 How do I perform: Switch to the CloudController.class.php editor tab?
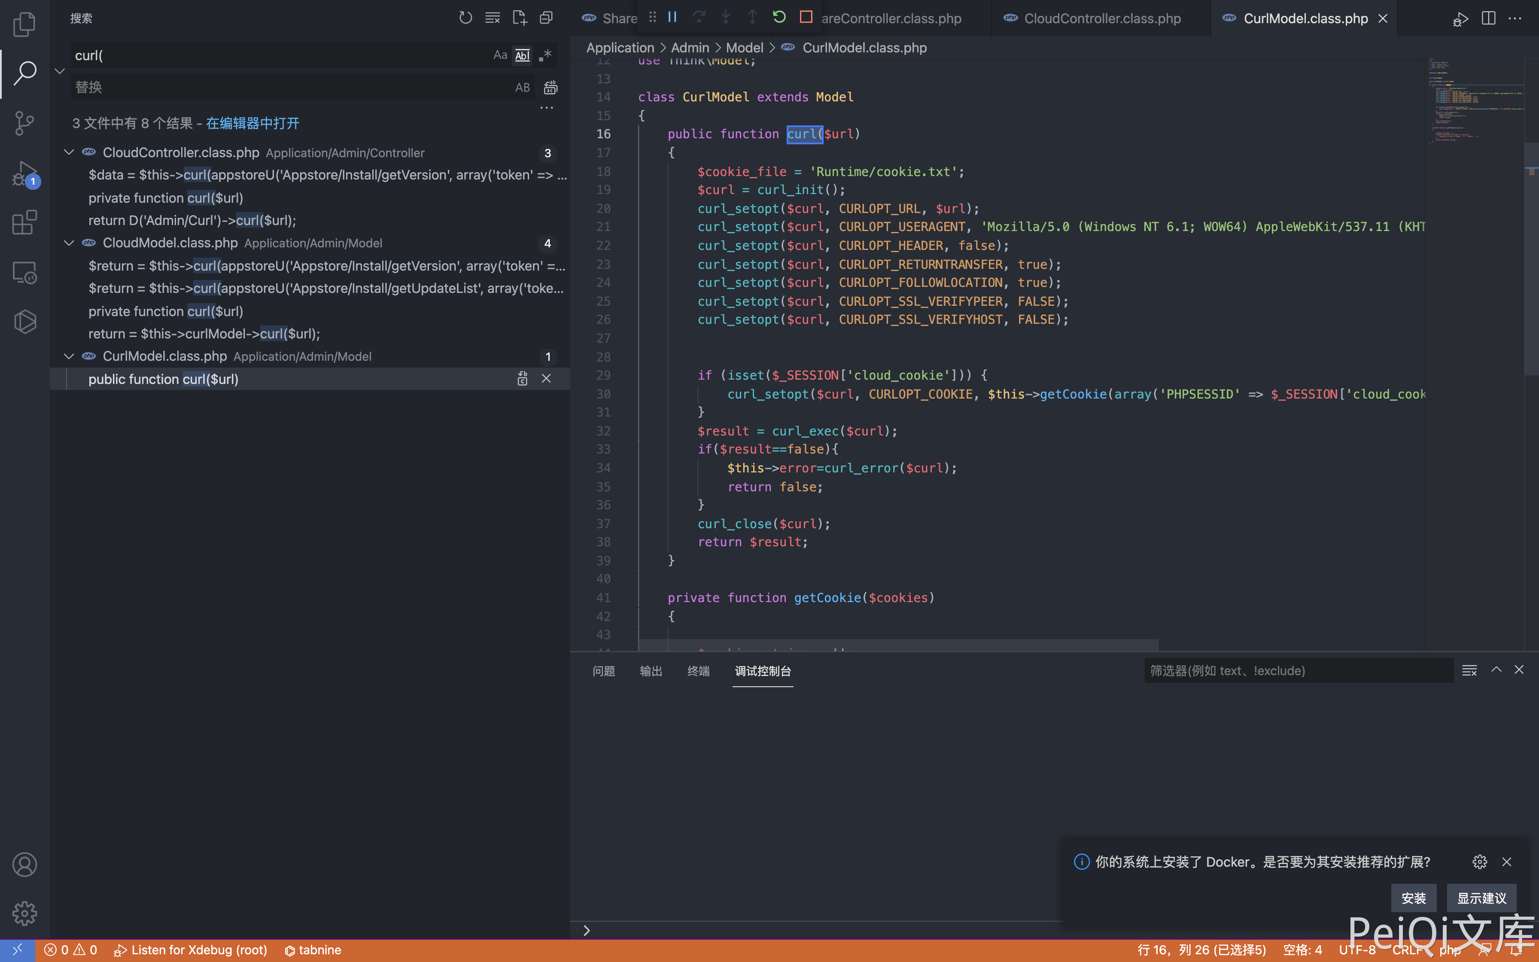click(x=1101, y=18)
